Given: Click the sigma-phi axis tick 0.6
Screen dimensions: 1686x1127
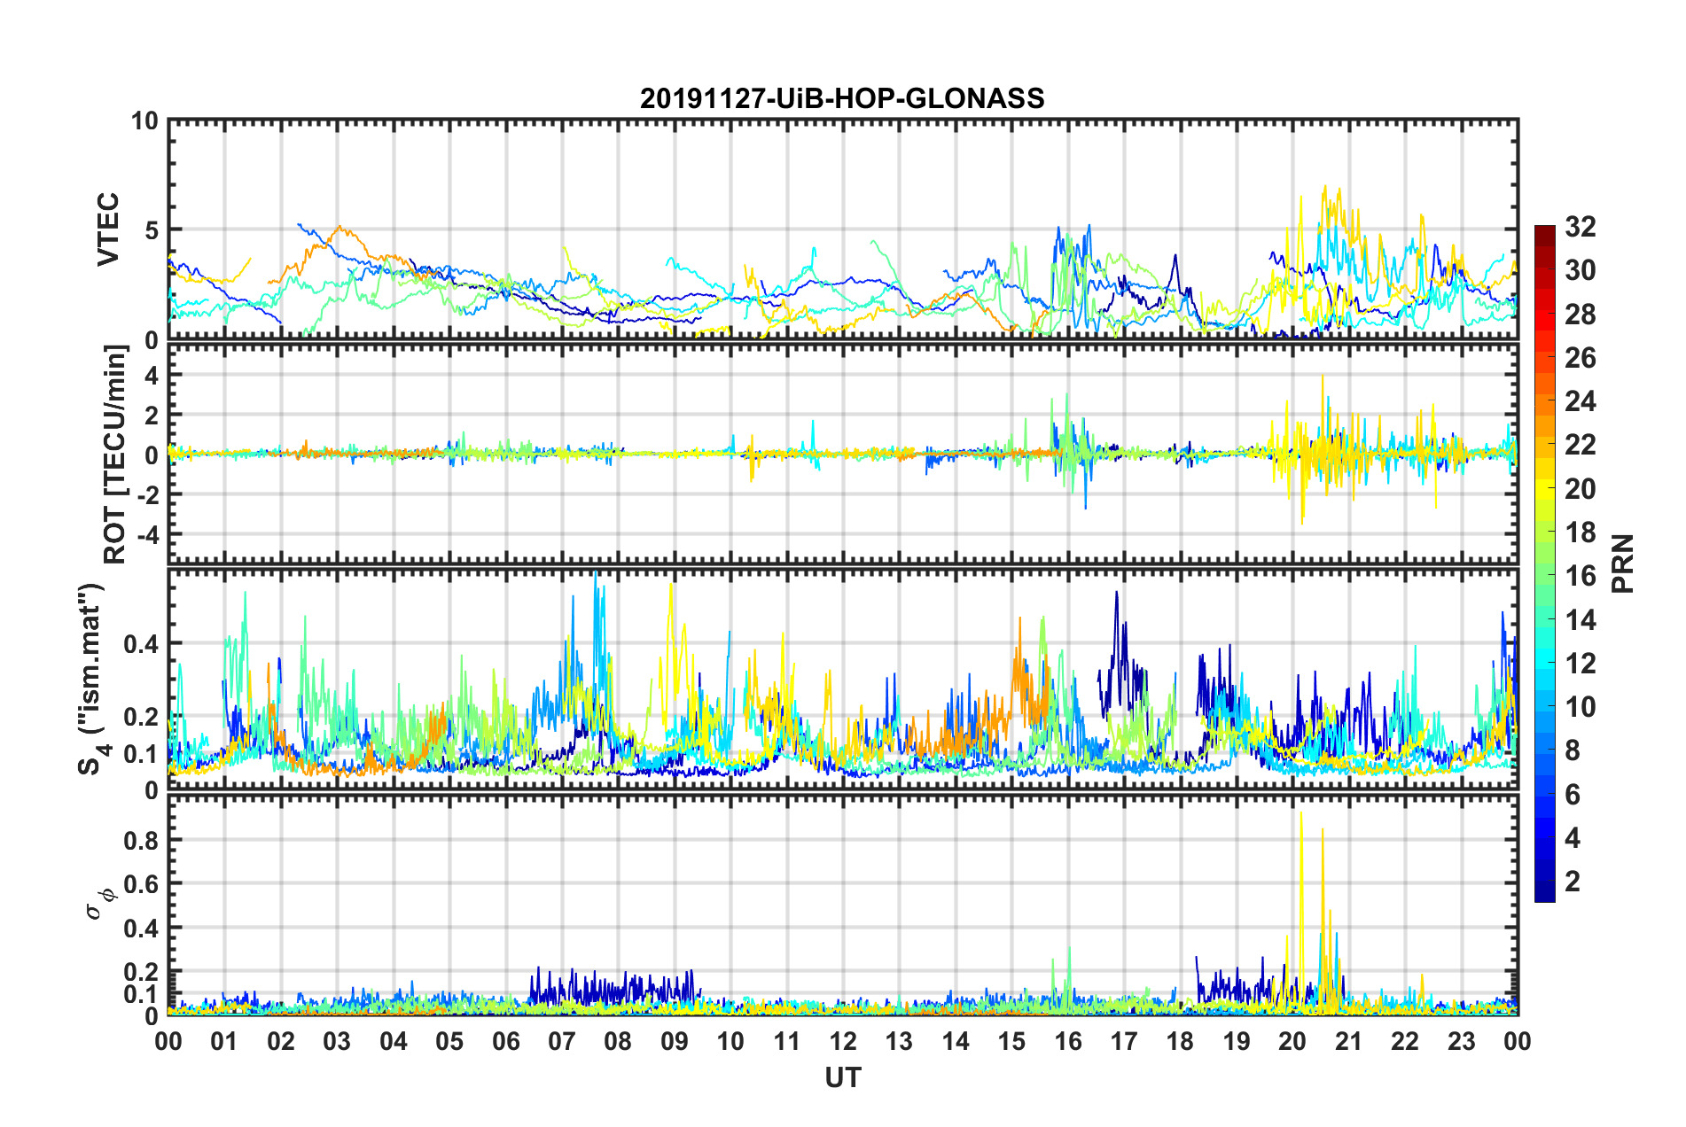Looking at the screenshot, I should 141,884.
